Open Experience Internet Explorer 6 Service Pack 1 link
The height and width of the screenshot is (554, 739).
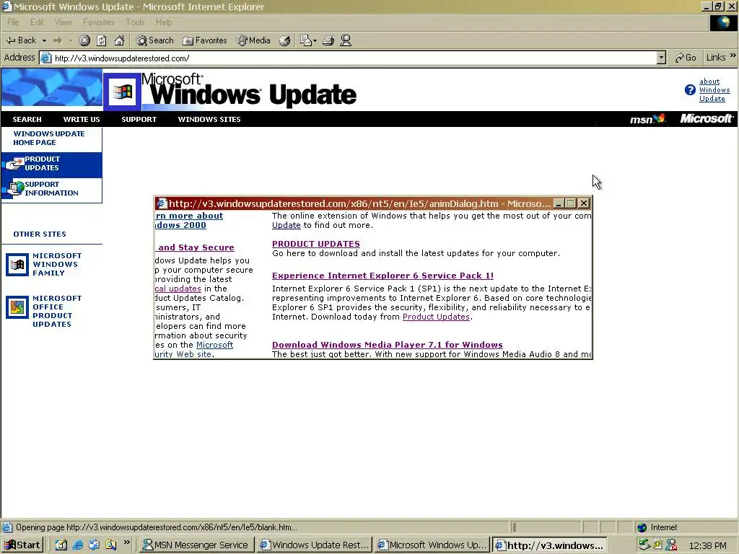click(x=382, y=276)
